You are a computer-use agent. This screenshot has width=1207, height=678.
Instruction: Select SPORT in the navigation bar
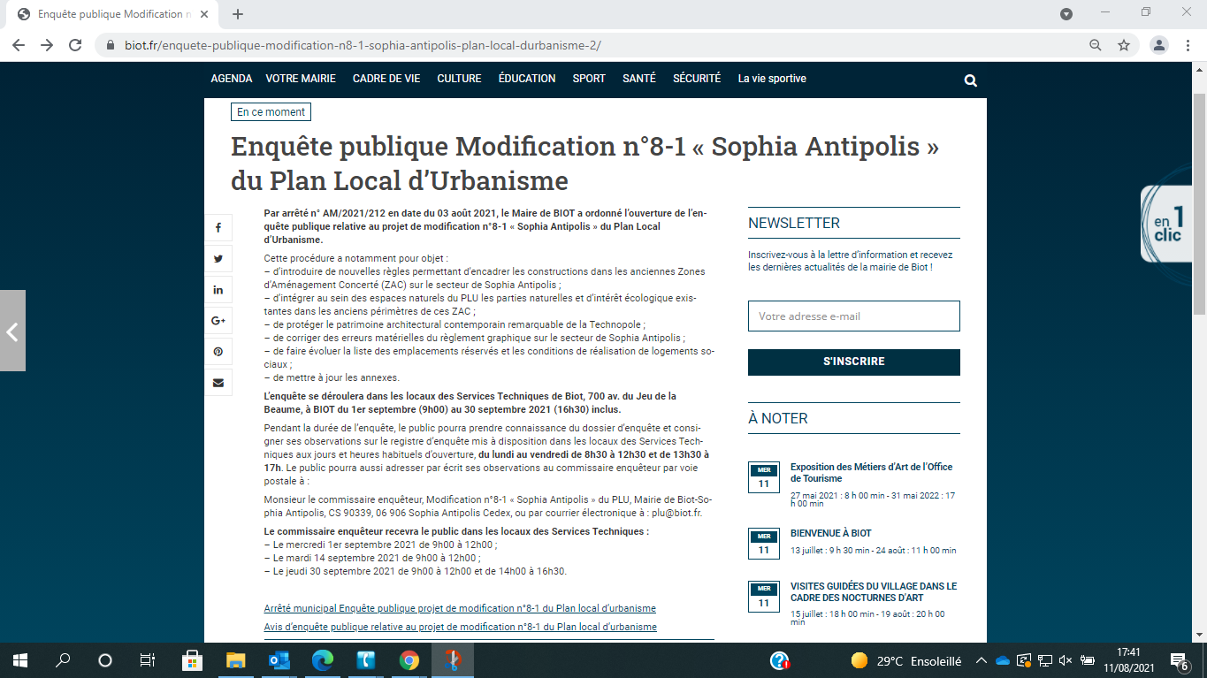click(x=589, y=79)
